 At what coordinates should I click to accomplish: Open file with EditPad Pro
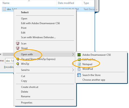pyautogui.click(x=101, y=59)
